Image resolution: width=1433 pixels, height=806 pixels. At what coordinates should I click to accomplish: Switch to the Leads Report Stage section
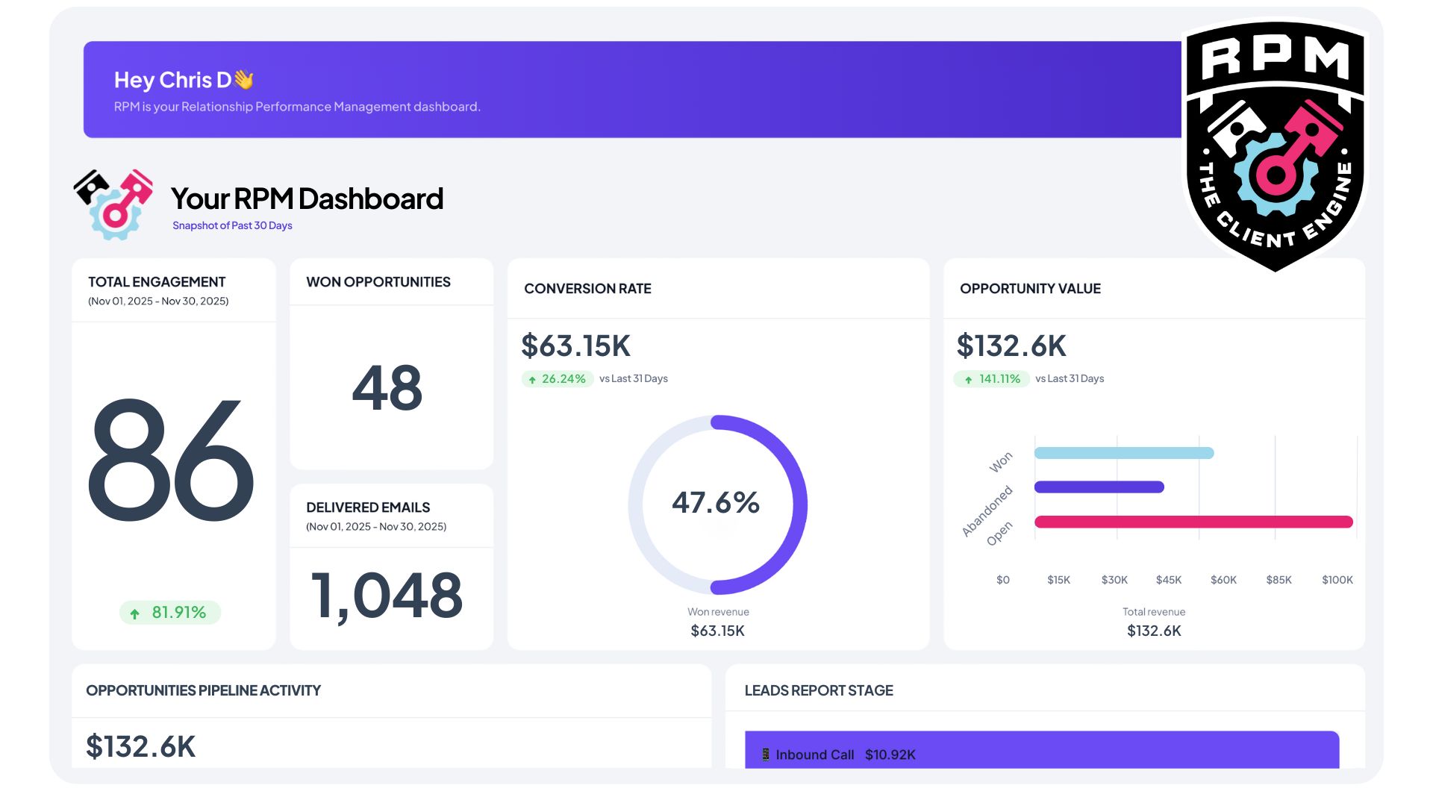pos(818,690)
